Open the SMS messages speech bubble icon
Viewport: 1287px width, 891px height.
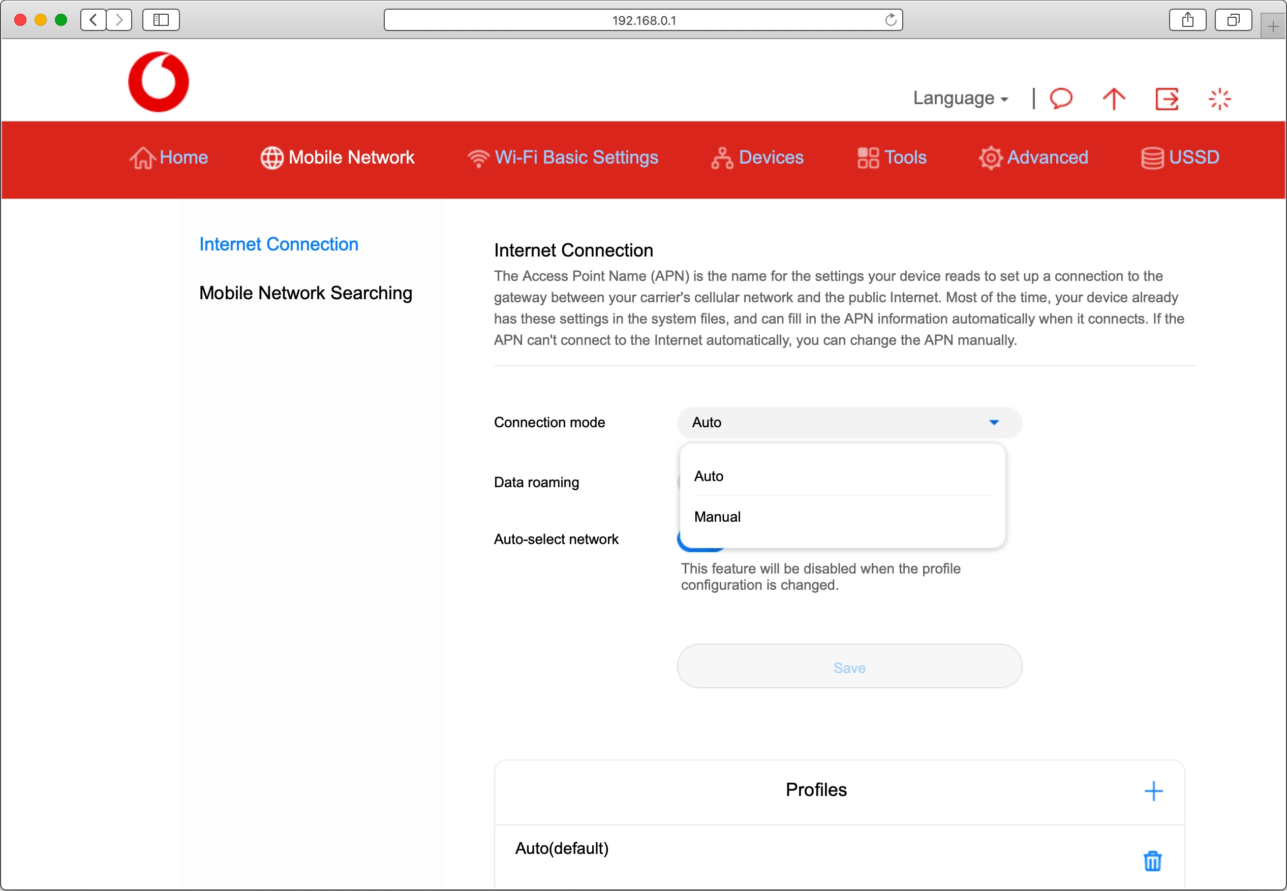1061,98
